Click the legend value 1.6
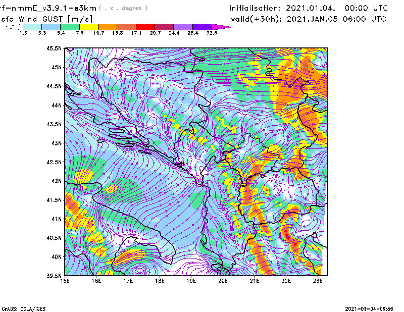This screenshot has height=312, width=404. pos(23,33)
